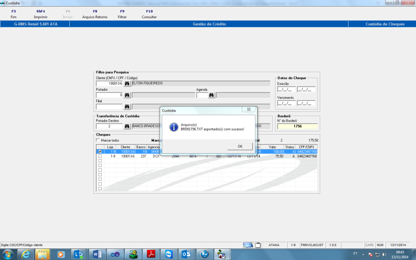Click the disabled F6 Incluir command
416x260 pixels.
[x=67, y=14]
